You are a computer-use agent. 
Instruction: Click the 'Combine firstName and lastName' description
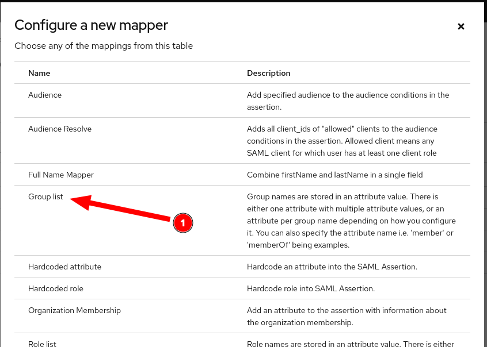(334, 175)
